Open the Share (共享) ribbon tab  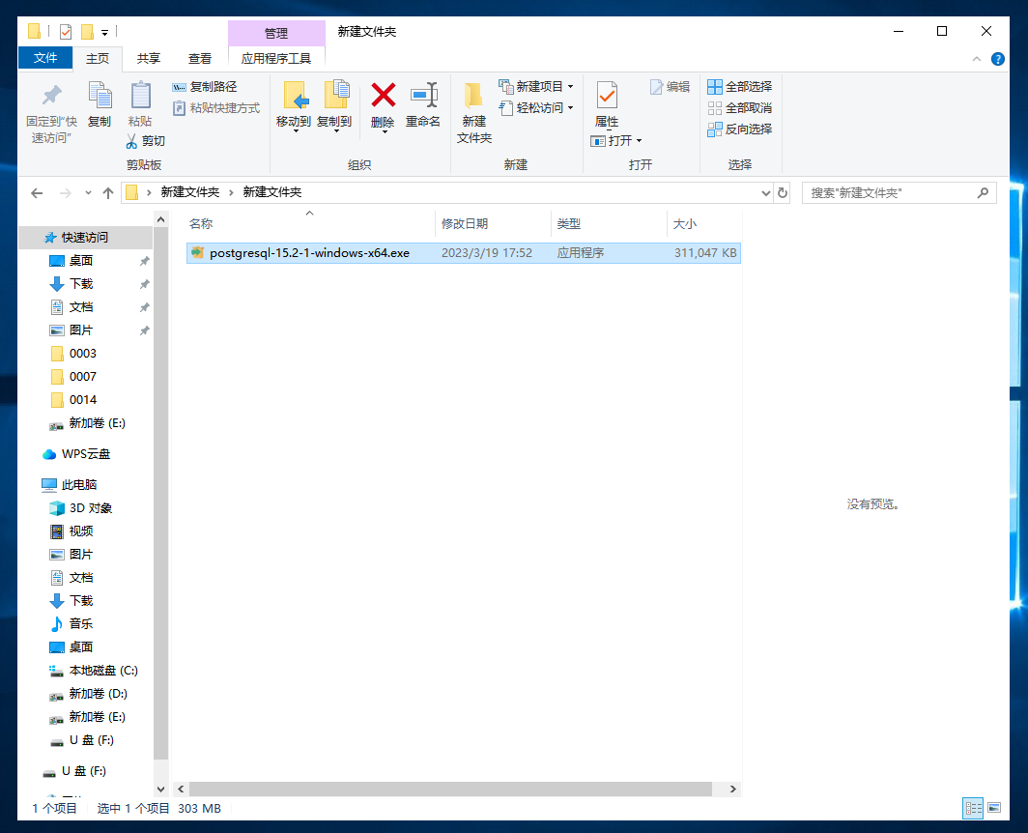[x=149, y=59]
